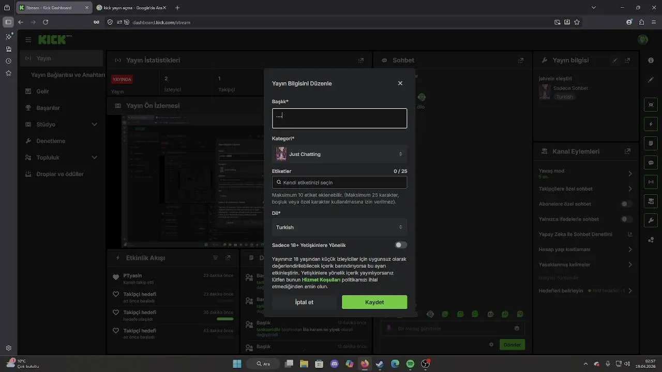This screenshot has height=372, width=662.
Task: Switch to kick yayın açma Google tab
Action: coord(131,8)
